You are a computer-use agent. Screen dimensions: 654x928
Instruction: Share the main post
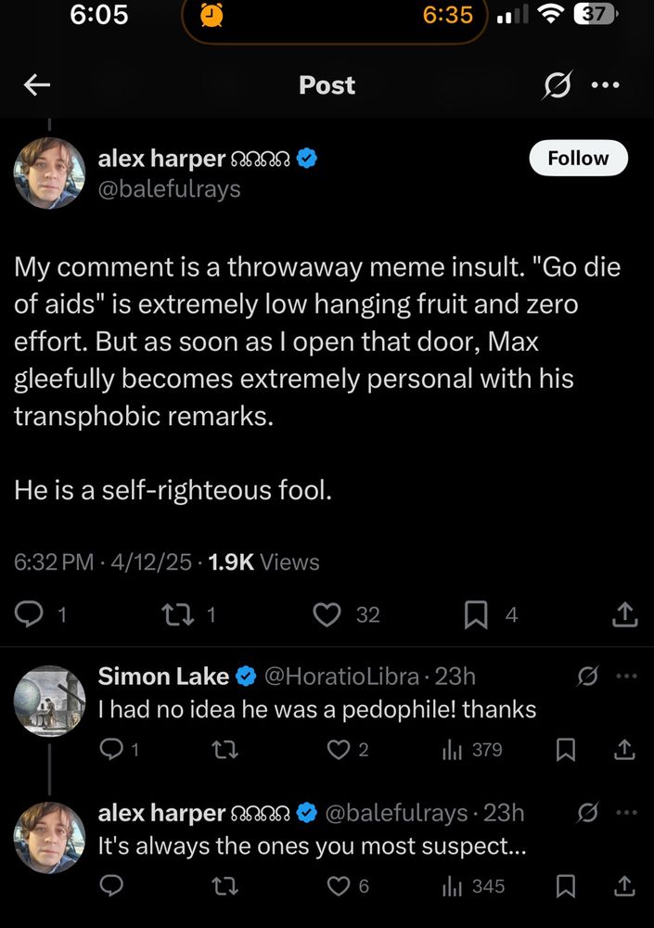(x=624, y=614)
